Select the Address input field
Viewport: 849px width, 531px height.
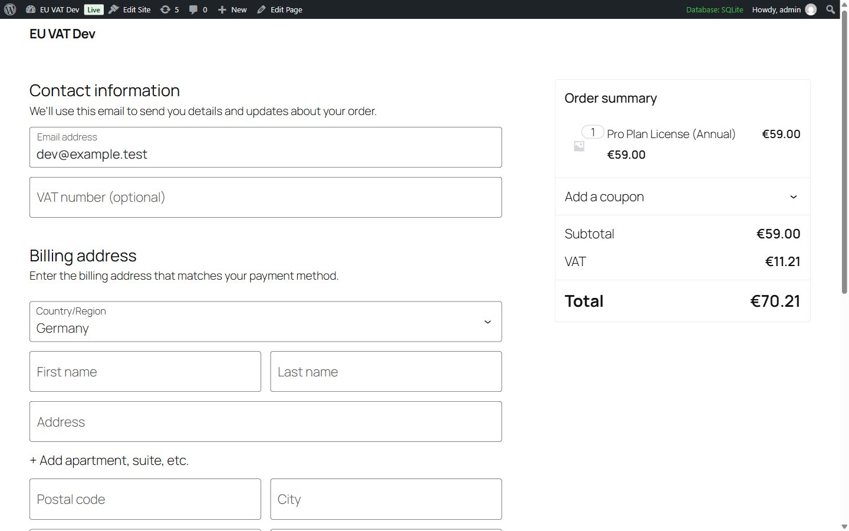tap(265, 422)
